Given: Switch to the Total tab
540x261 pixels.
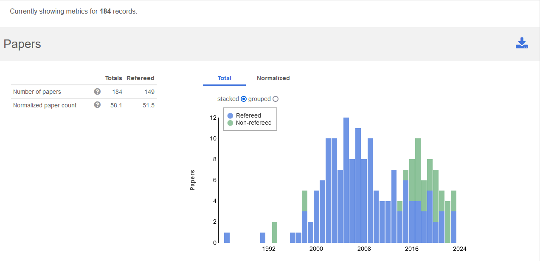Looking at the screenshot, I should (224, 78).
